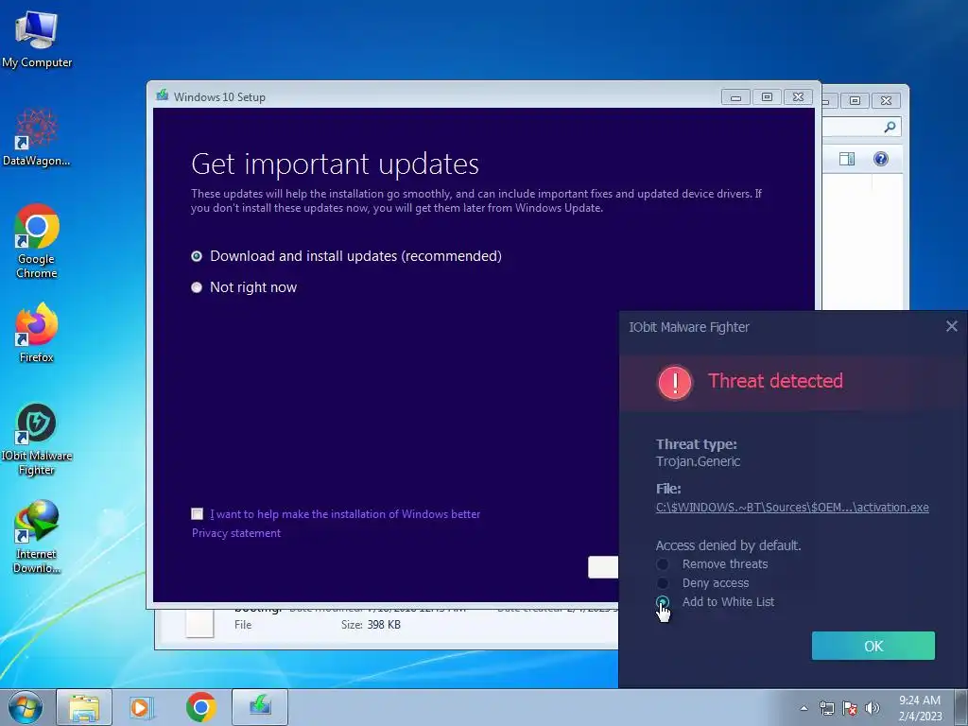The width and height of the screenshot is (968, 726).
Task: Close the background Explorer window
Action: coord(886,100)
